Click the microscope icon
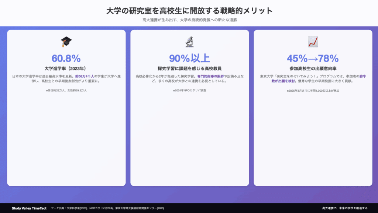Image resolution: width=378 pixels, height=213 pixels. [189, 42]
